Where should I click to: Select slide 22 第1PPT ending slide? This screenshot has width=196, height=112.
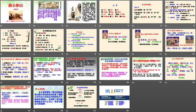114,97
